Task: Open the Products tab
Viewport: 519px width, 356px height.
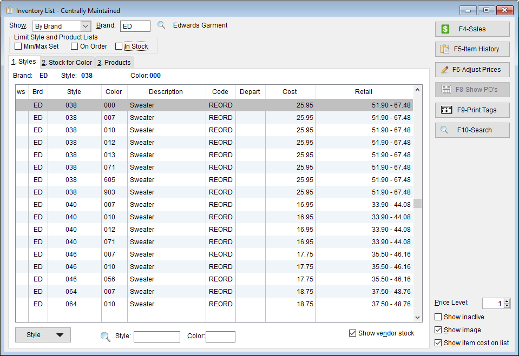Action: (114, 63)
